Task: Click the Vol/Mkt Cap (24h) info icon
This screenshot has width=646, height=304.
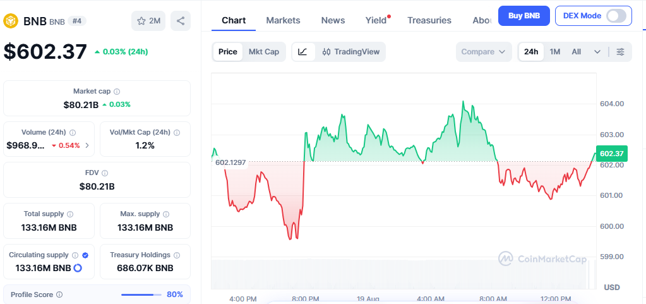Action: (177, 133)
